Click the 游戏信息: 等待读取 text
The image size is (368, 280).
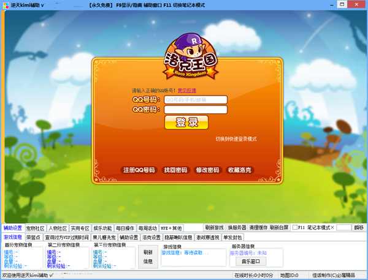[185, 253]
